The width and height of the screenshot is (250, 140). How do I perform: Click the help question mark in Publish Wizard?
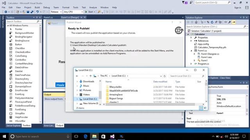172,23
